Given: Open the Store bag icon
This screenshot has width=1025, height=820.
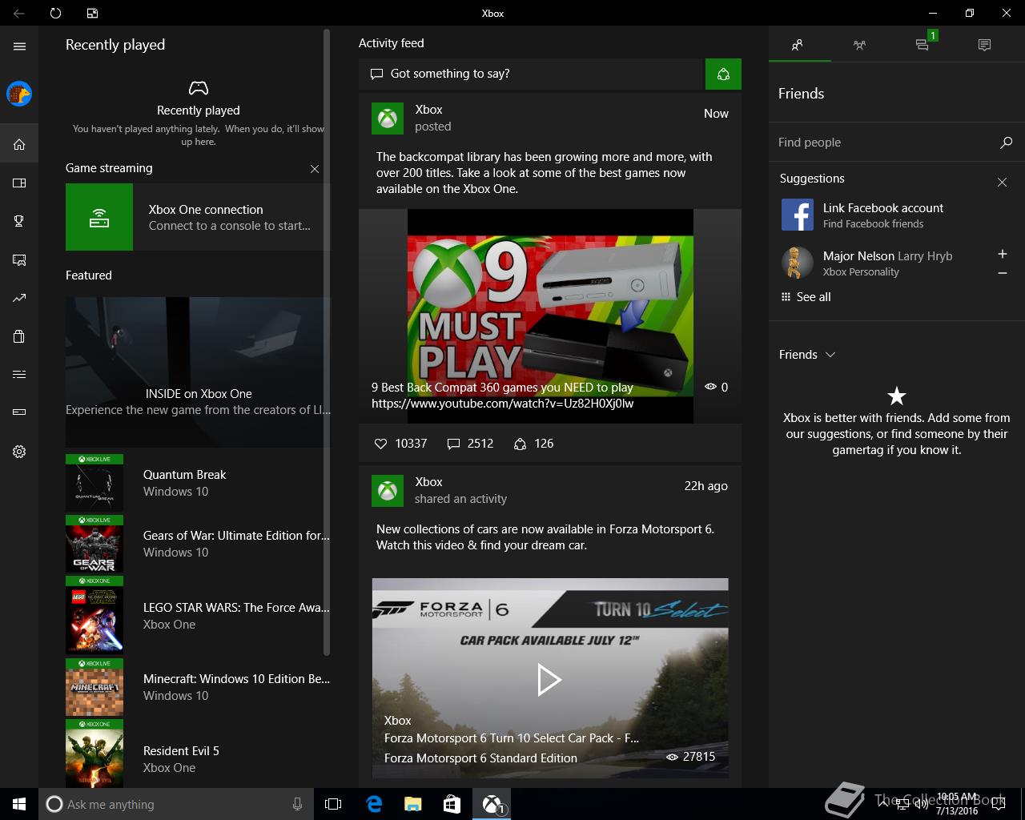Looking at the screenshot, I should 19,336.
